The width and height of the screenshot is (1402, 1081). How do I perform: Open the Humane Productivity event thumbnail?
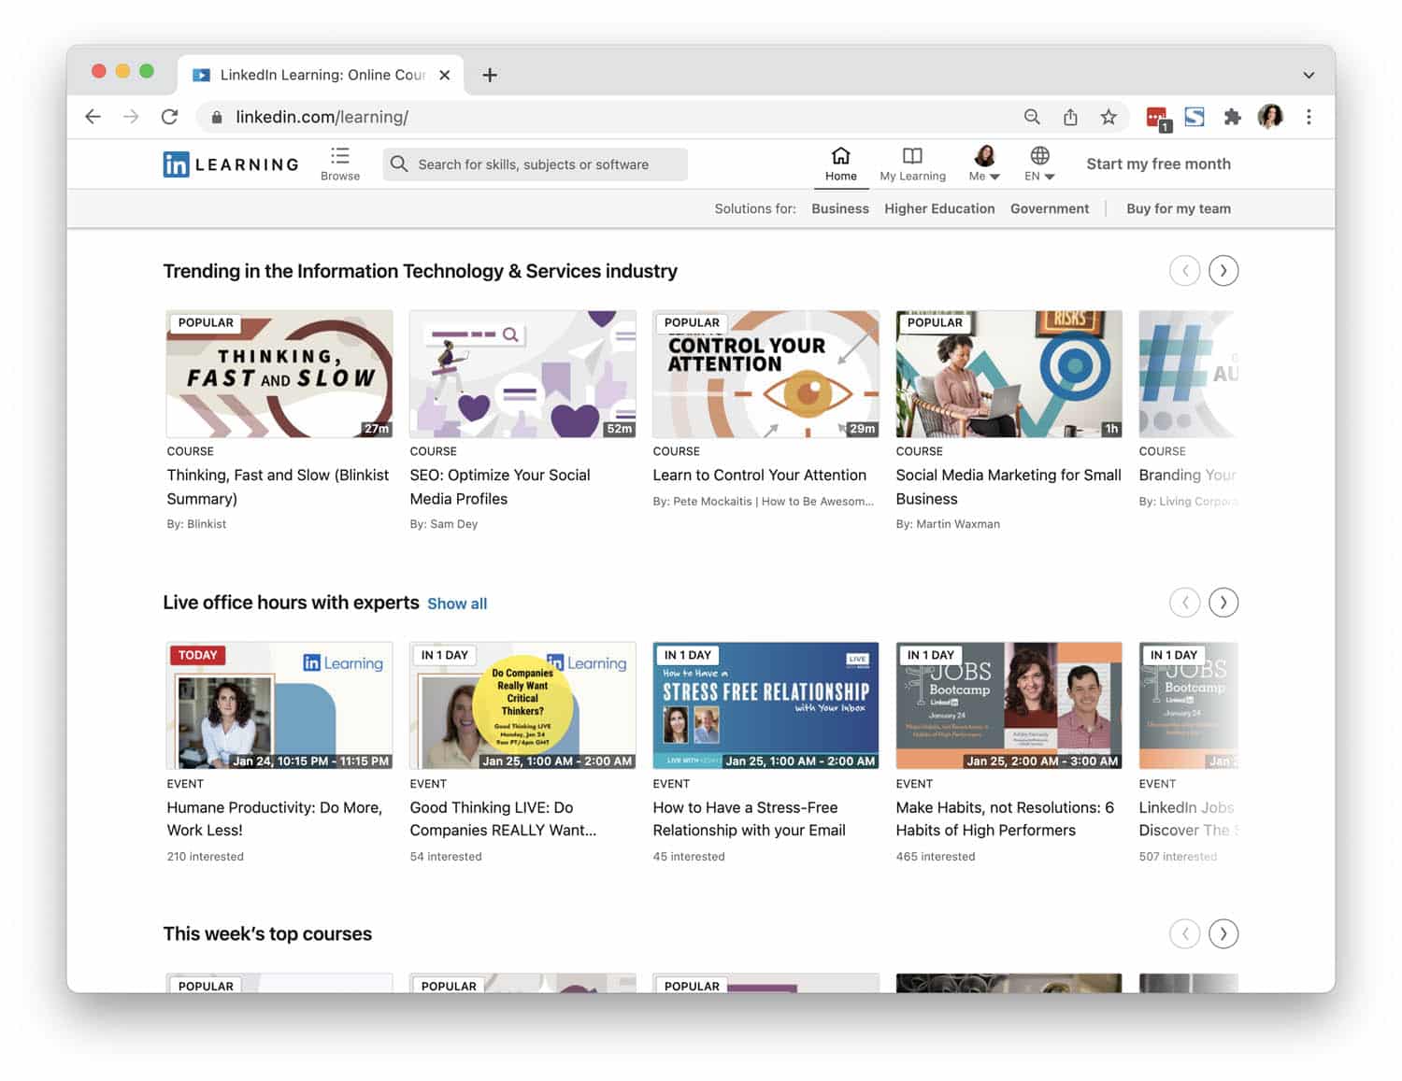tap(279, 705)
